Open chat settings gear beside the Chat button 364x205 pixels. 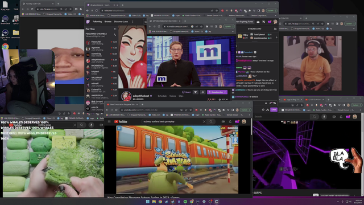point(263,109)
